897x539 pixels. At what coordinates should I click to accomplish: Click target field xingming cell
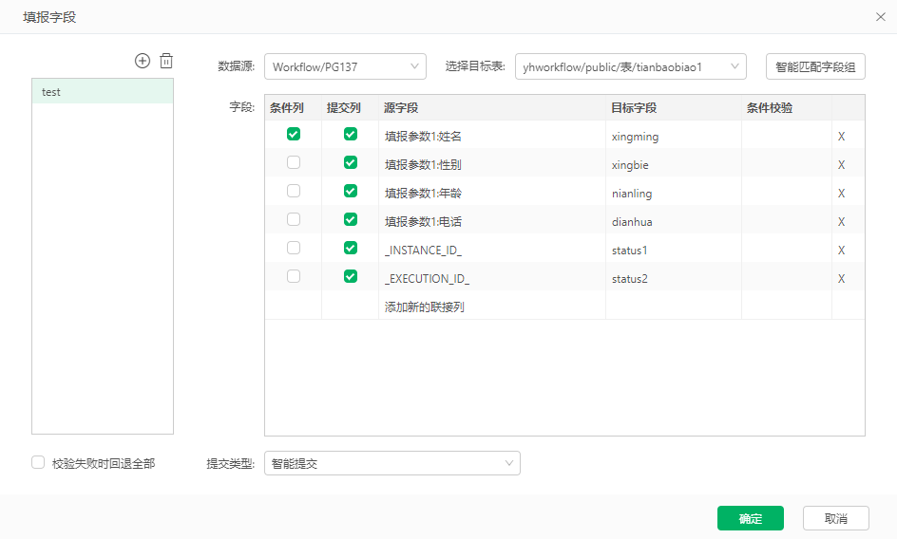pos(674,137)
